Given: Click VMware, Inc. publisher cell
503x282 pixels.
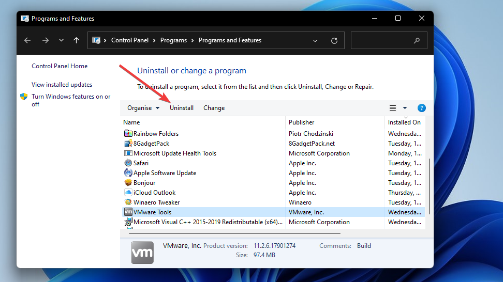Looking at the screenshot, I should tap(306, 212).
